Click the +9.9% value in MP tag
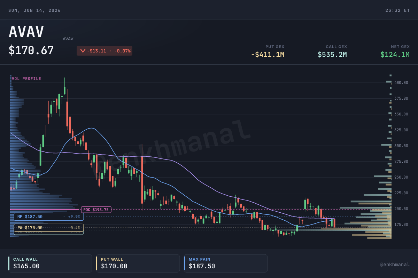This screenshot has height=278, width=418. click(x=74, y=217)
